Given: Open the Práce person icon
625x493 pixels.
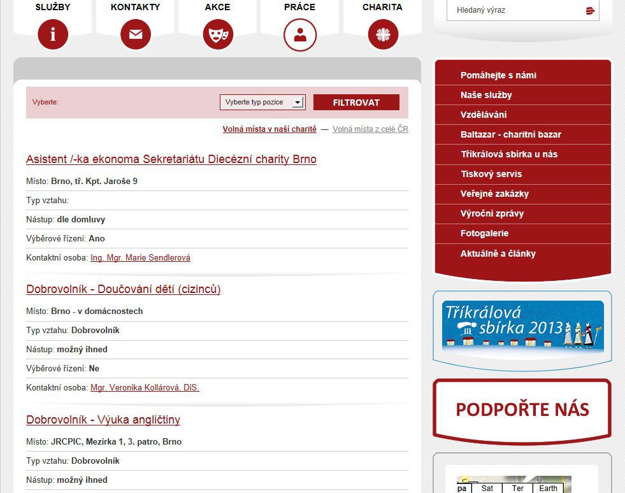Looking at the screenshot, I should 300,34.
